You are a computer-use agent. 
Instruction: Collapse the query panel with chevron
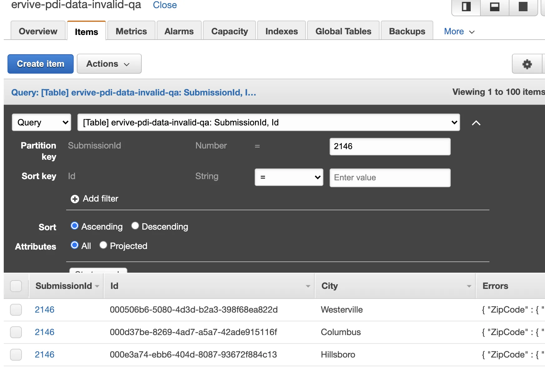tap(476, 123)
